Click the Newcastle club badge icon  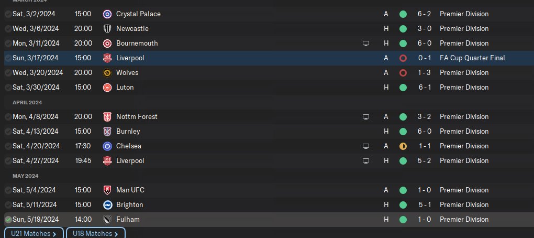click(x=107, y=28)
